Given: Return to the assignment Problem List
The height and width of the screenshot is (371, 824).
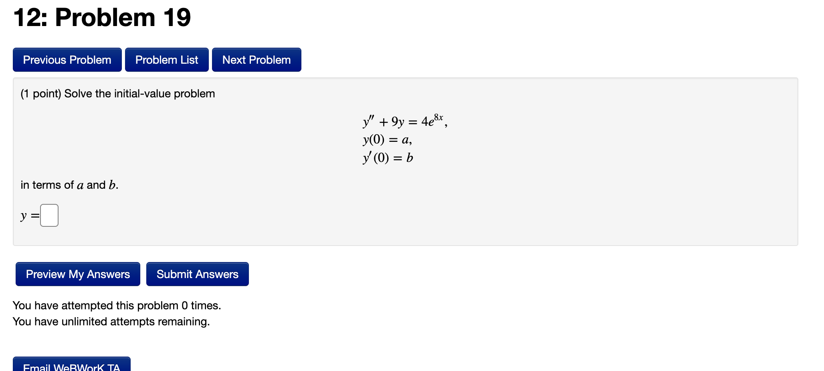Looking at the screenshot, I should point(166,59).
